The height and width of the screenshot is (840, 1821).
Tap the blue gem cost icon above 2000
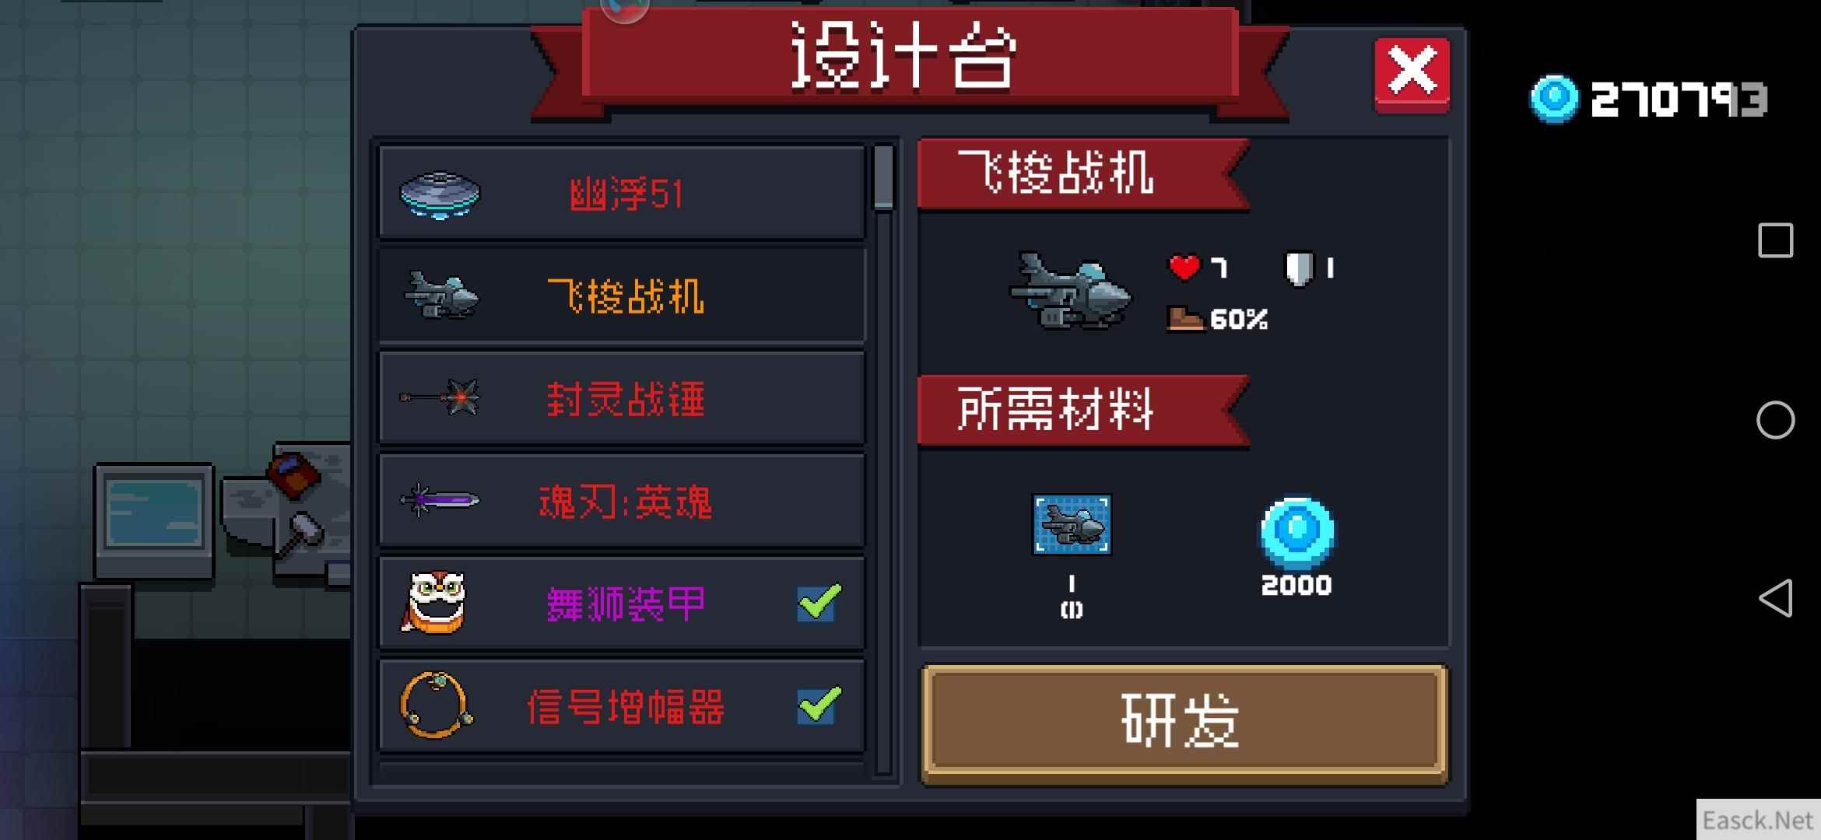click(x=1297, y=533)
